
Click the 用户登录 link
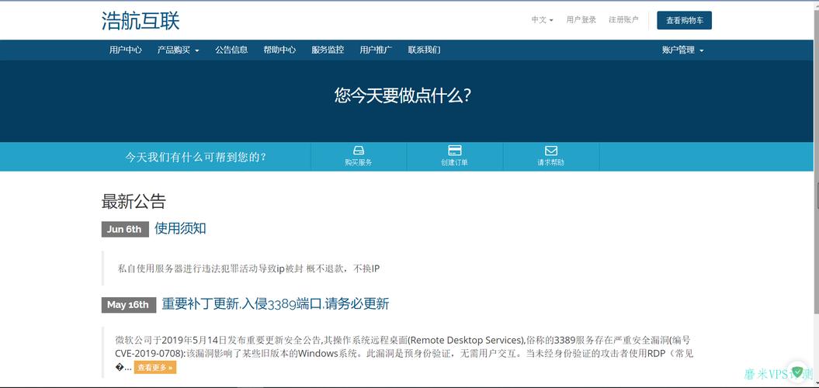[581, 20]
